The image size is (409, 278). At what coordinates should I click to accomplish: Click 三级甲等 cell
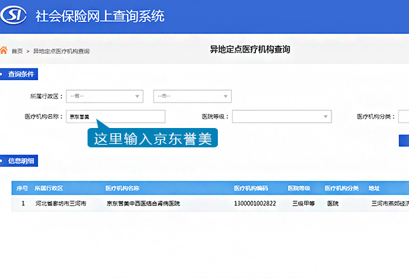tap(303, 203)
